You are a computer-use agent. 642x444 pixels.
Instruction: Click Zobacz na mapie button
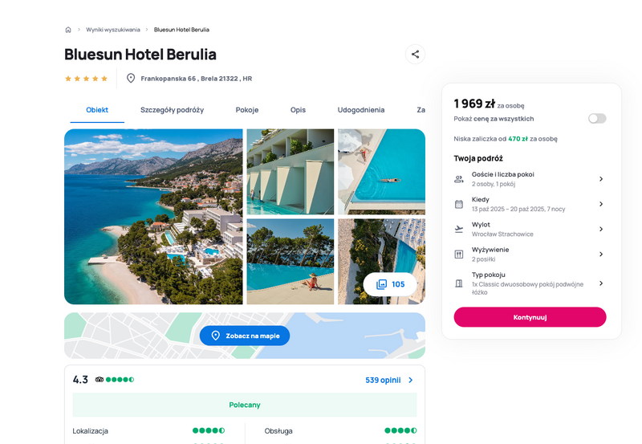tap(245, 336)
